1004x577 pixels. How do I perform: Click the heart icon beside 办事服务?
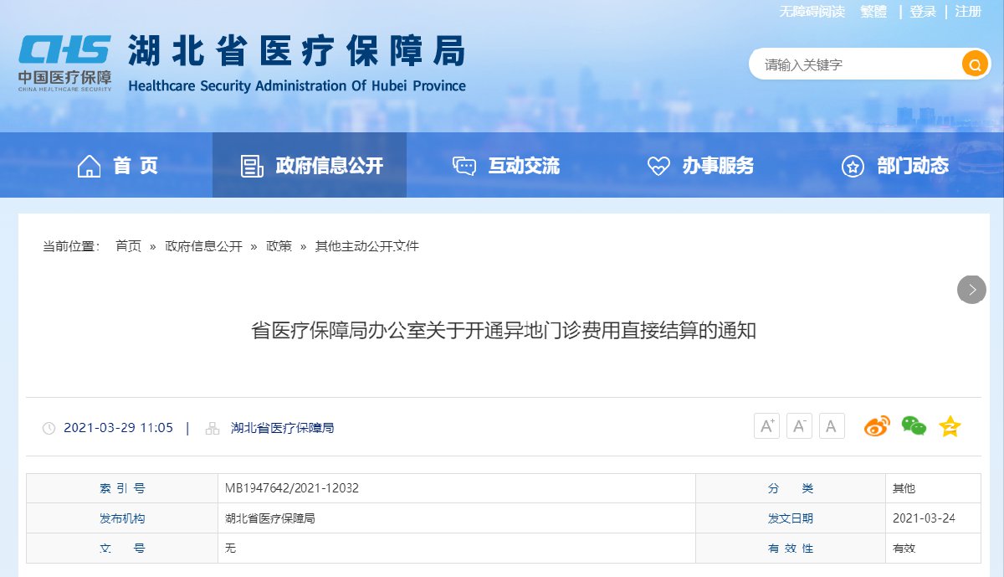658,166
